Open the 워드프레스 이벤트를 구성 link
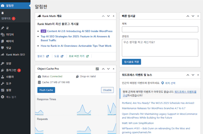This screenshot has width=203, height=134. click(x=185, y=92)
